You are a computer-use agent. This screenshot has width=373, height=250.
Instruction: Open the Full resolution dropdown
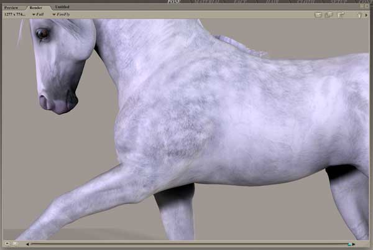(38, 14)
